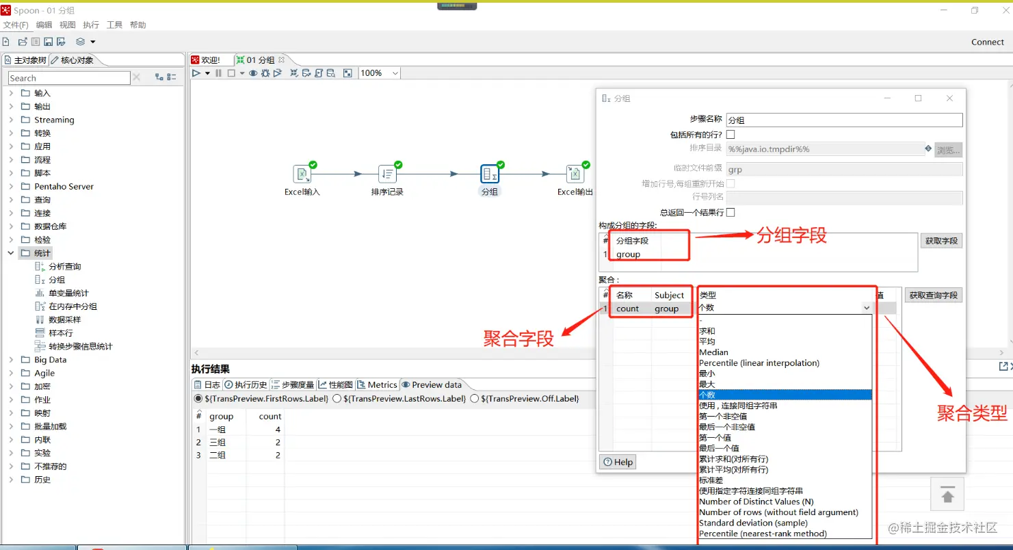This screenshot has width=1013, height=550.
Task: Open the 工具 menu
Action: 114,25
